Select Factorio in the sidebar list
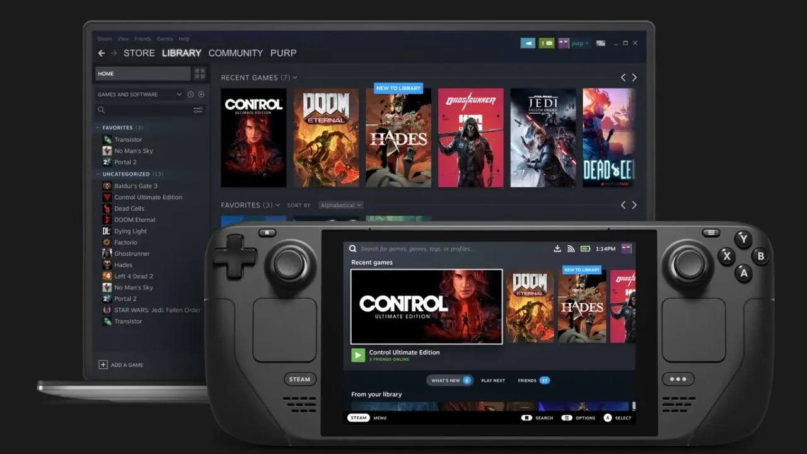Viewport: 807px width, 454px height. [120, 242]
